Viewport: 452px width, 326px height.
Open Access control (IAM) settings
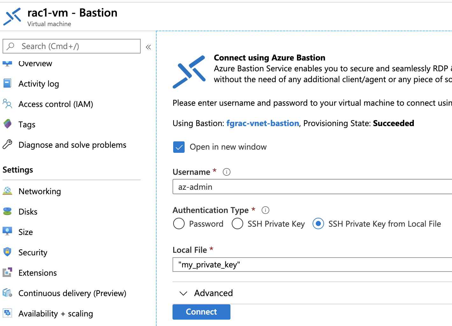(x=56, y=104)
